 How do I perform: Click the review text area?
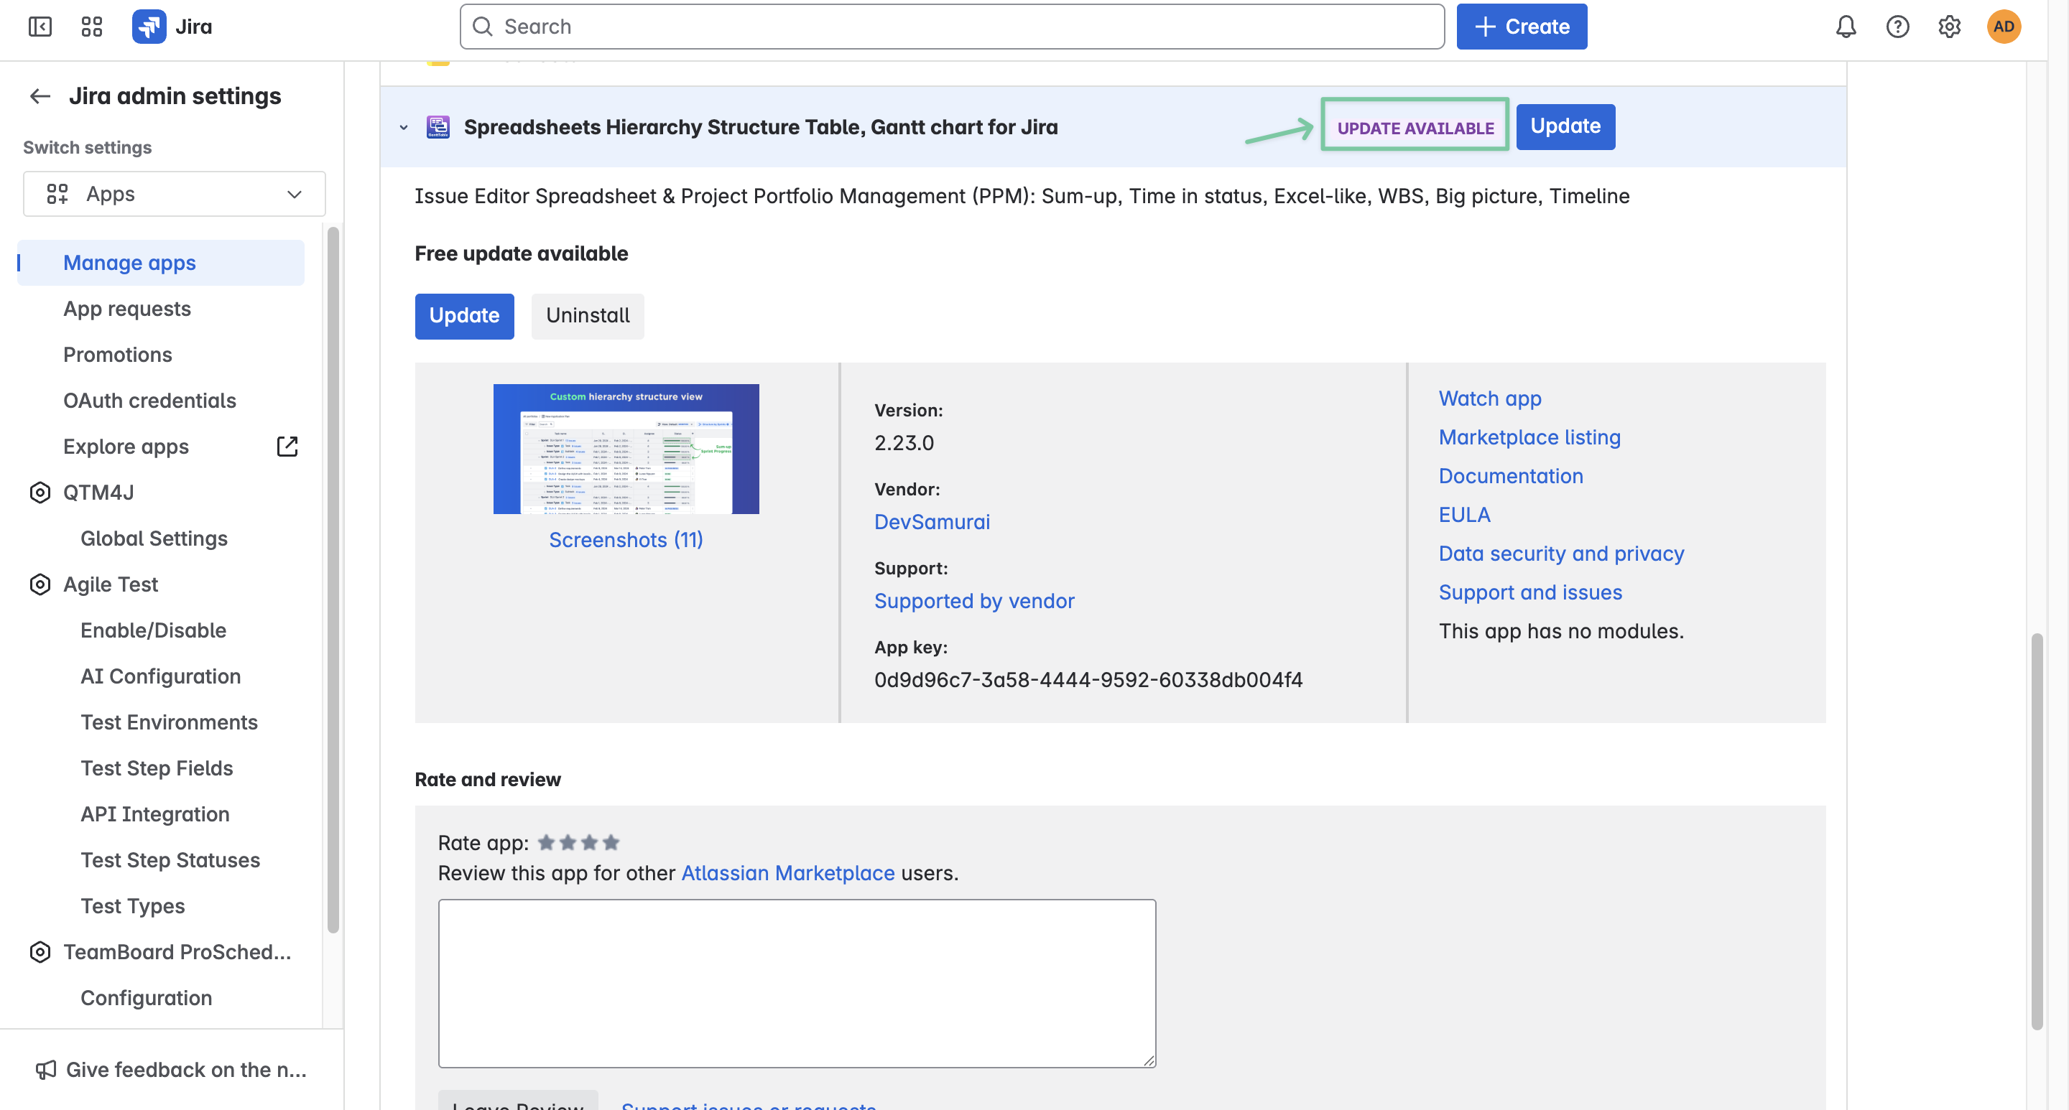pyautogui.click(x=796, y=983)
